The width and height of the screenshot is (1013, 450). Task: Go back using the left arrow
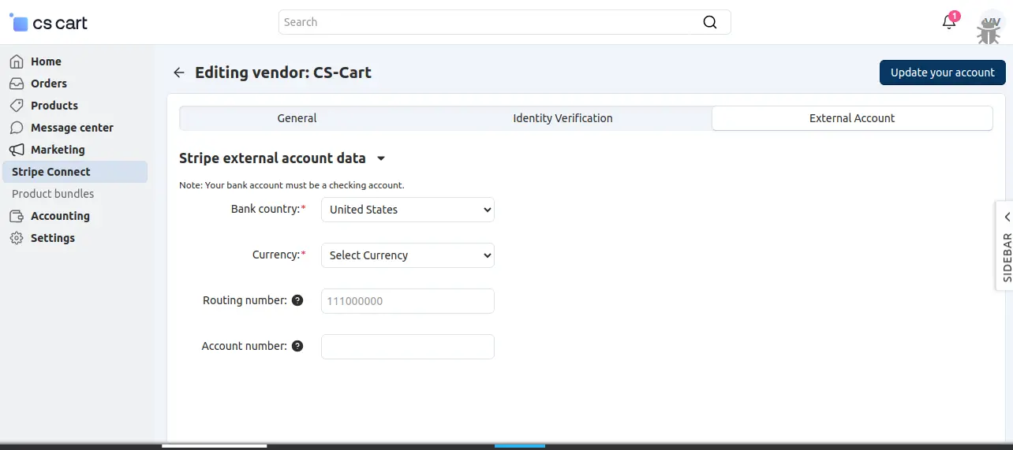(179, 73)
